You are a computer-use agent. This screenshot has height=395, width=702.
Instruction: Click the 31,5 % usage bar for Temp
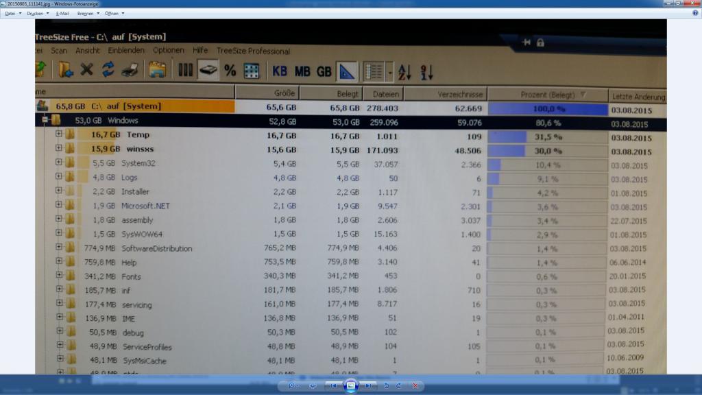coord(548,136)
